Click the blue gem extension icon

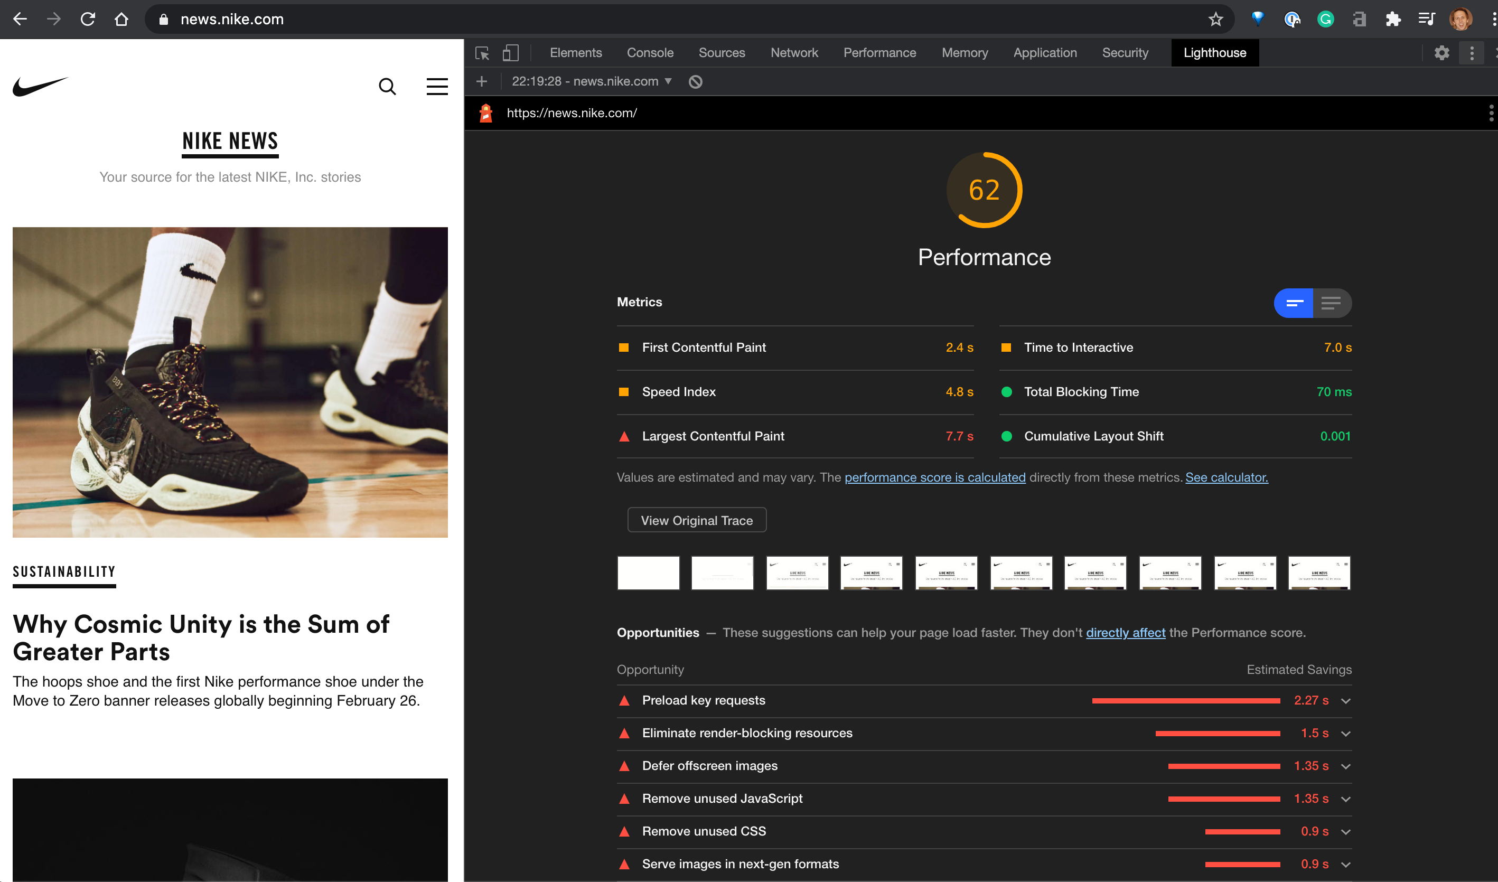[1258, 19]
